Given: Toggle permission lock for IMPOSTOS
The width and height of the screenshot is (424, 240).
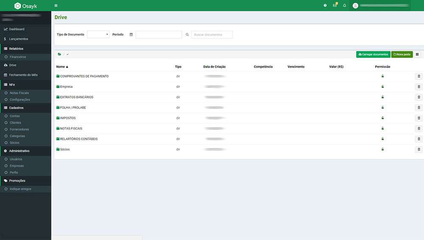Looking at the screenshot, I should click(x=382, y=118).
